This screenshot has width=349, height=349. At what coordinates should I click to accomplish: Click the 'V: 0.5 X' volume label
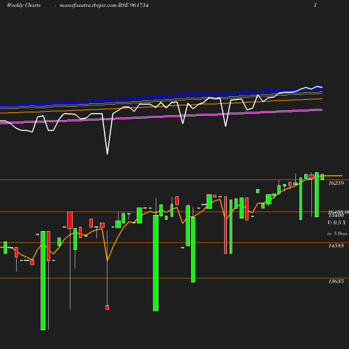[336, 223]
